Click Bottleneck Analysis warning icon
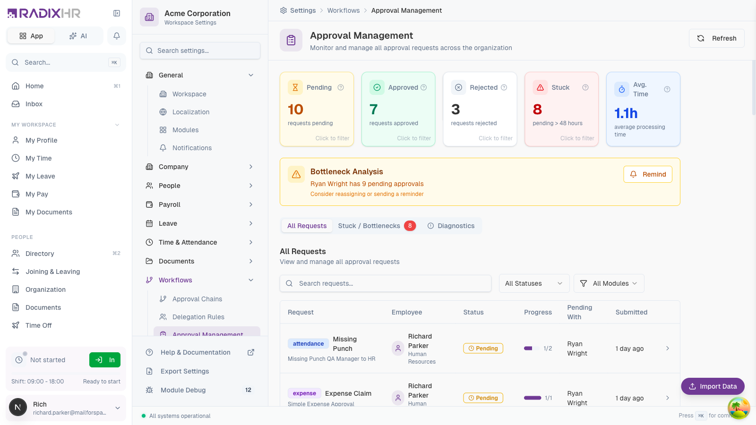 (296, 174)
